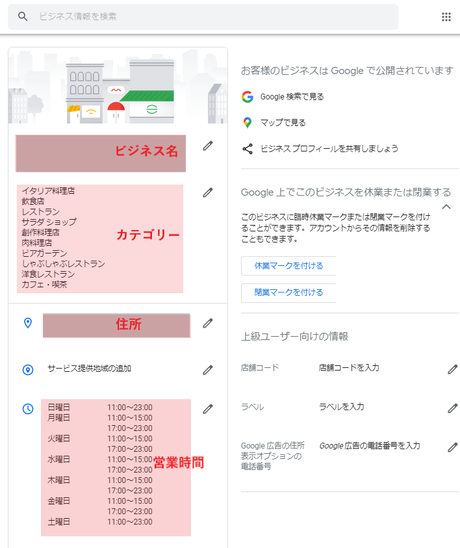
Task: Edit Google Ads phone number pencil icon
Action: pos(453,447)
